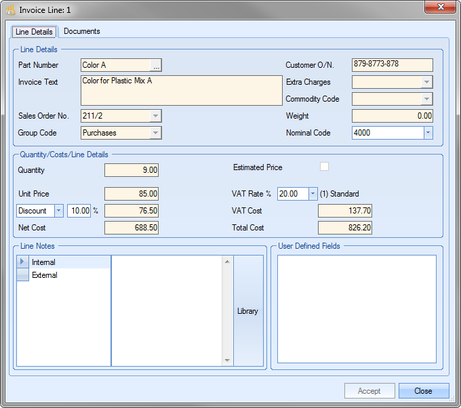Viewport: 461px width, 408px height.
Task: Click the Internal row arrow indicator
Action: click(x=22, y=262)
